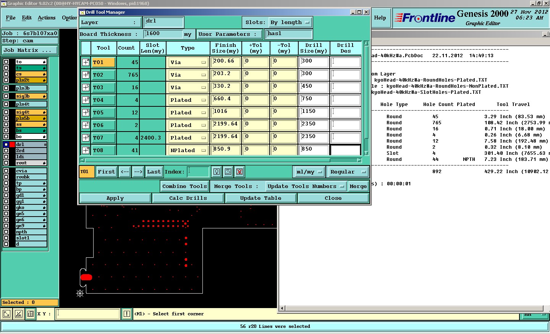Viewport: 550px width, 334px height.
Task: Toggle the 'bo' layer checkbox
Action: point(6,136)
